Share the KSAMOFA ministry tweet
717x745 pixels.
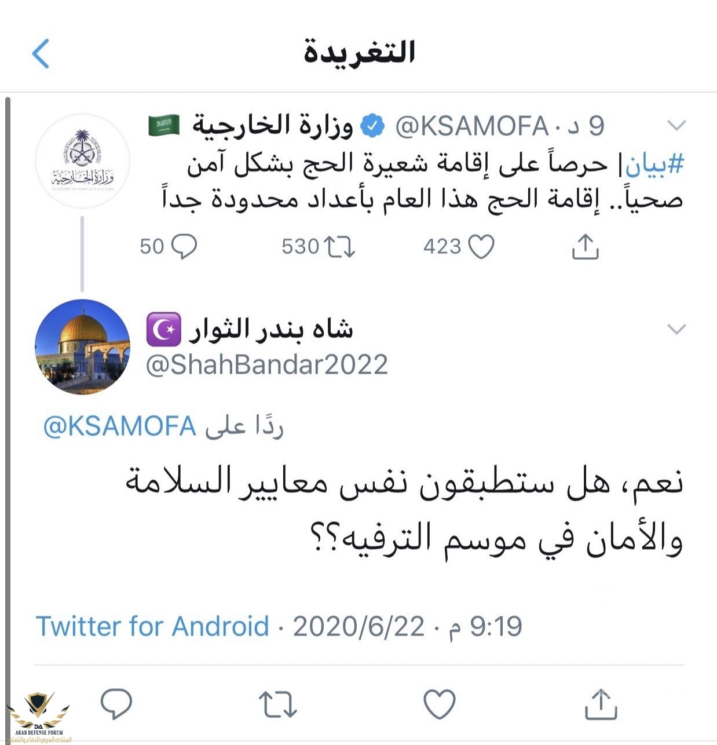[585, 247]
